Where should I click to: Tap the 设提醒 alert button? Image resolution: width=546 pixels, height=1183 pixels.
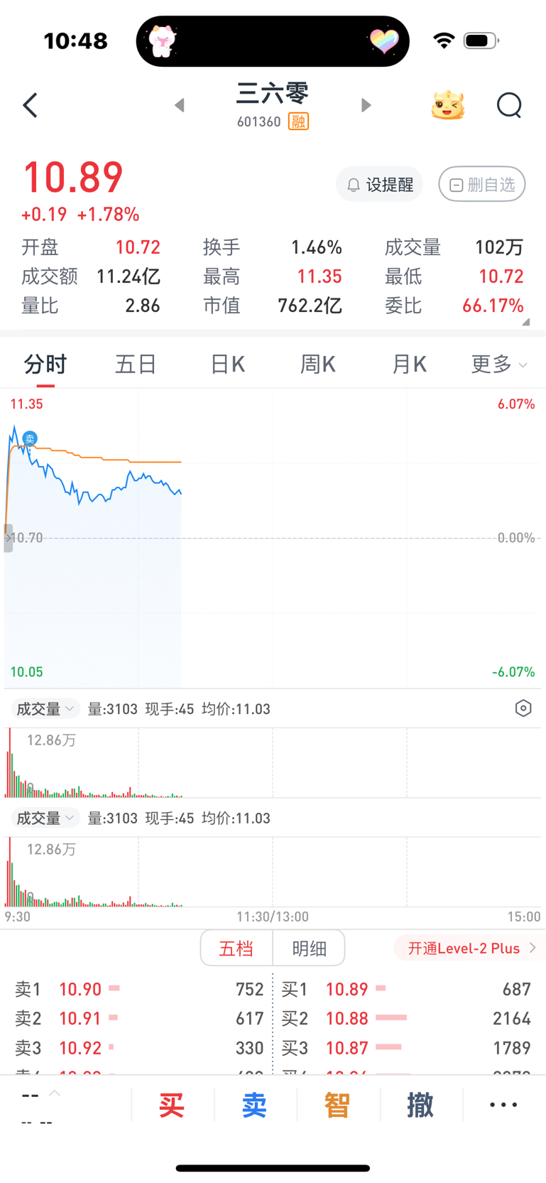coord(380,185)
